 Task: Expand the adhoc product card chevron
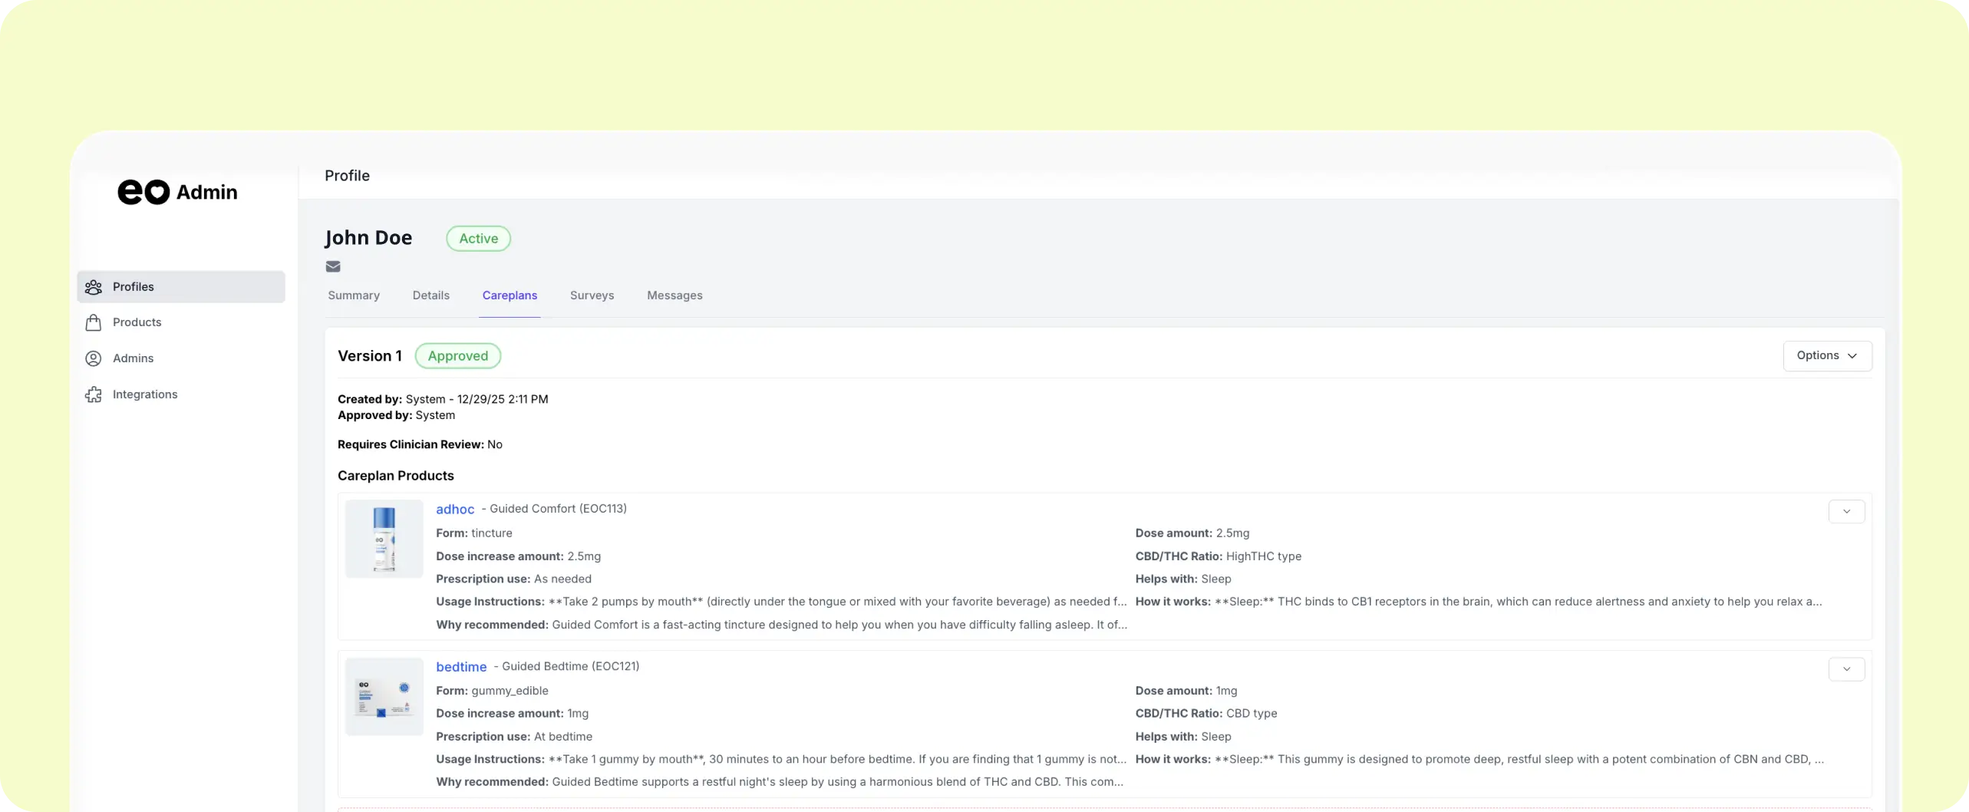1846,510
